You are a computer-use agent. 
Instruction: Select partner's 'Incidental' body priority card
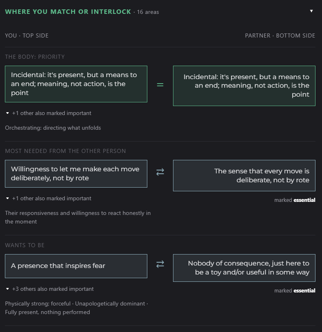tap(244, 86)
